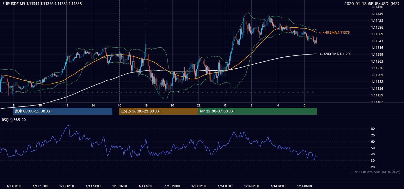Click price level 1.11156 on axis
404x189 pixels.
[x=377, y=89]
